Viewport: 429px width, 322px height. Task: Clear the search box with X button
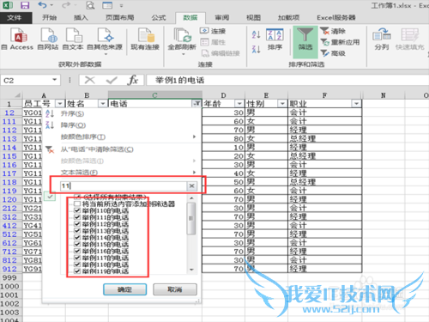[x=191, y=186]
